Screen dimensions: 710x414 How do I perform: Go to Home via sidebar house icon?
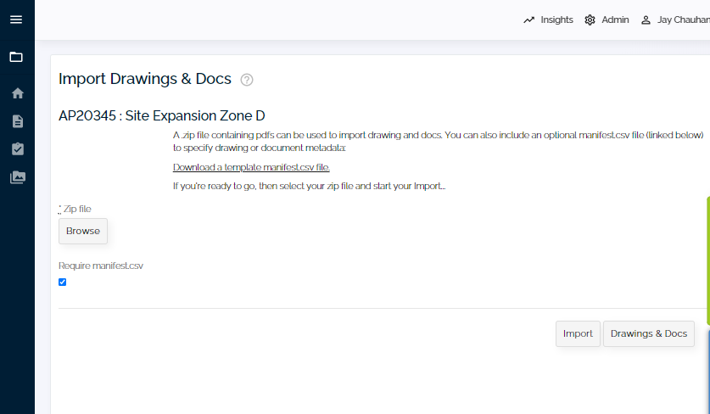18,93
